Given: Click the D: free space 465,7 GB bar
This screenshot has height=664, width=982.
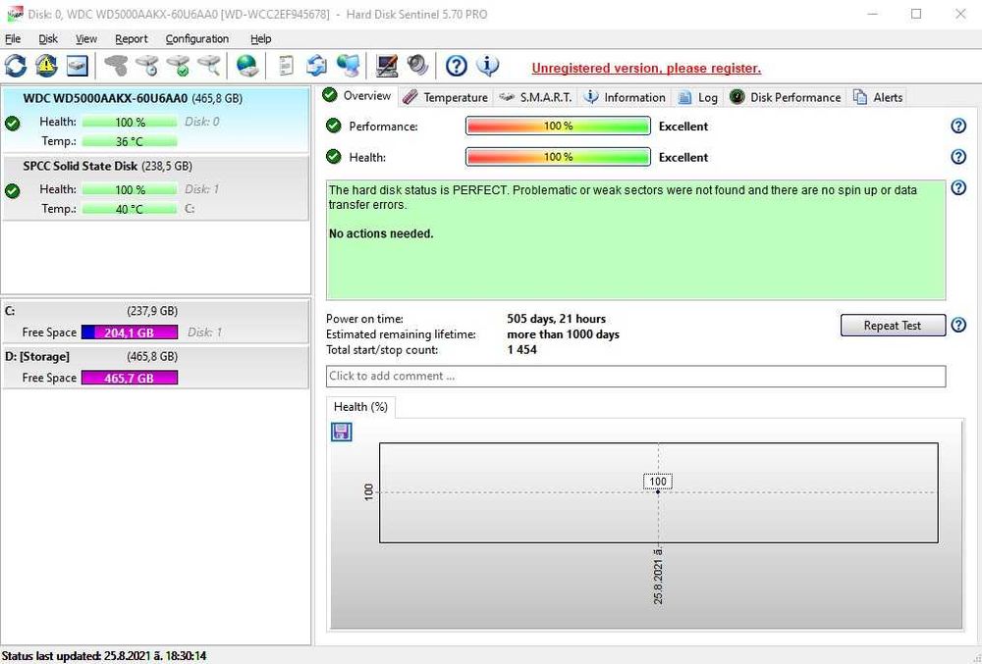Looking at the screenshot, I should [130, 378].
